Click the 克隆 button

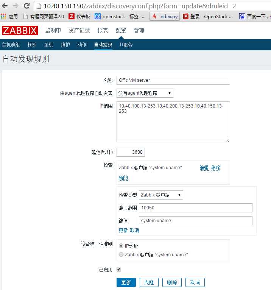point(149,282)
